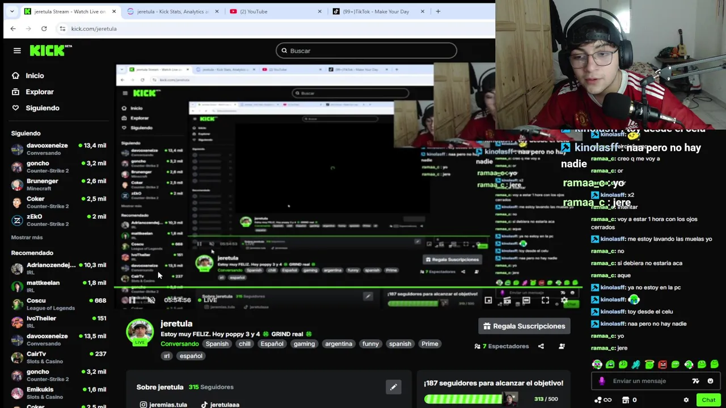Open the emoji picker in the chat input
The height and width of the screenshot is (408, 726).
pyautogui.click(x=710, y=381)
